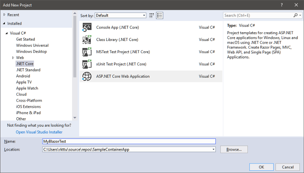Collapse the Visual C# tree node

tap(6, 33)
